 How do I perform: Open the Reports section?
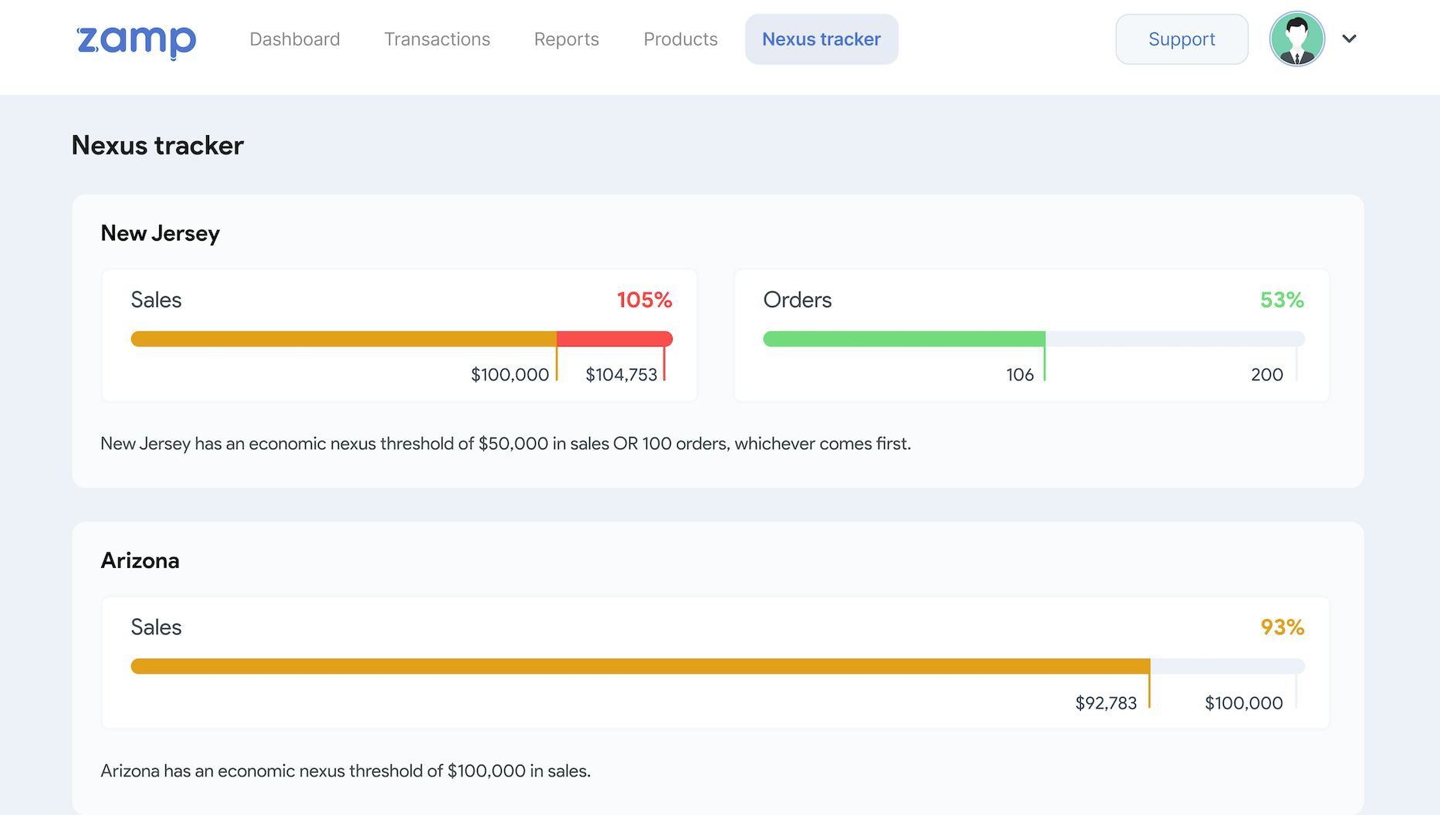tap(566, 39)
